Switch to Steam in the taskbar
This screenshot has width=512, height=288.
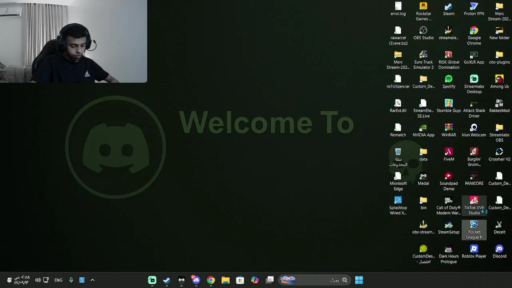click(x=166, y=280)
